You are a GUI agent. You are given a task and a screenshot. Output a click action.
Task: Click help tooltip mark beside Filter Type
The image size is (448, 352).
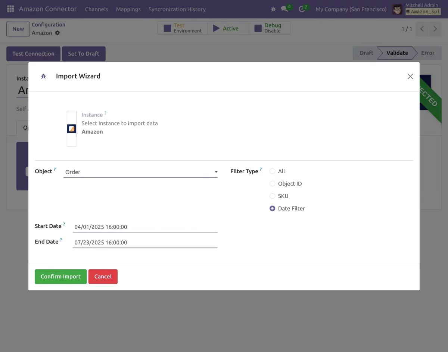tap(261, 169)
